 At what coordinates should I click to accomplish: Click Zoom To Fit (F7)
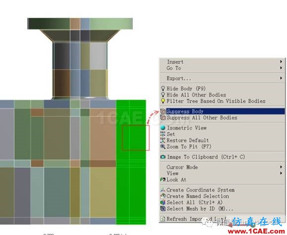point(222,147)
